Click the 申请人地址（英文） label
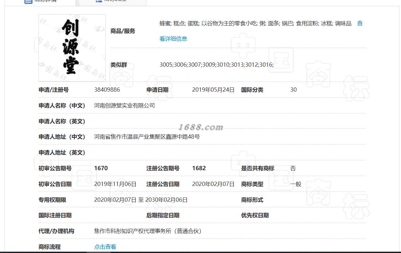The image size is (401, 253). pyautogui.click(x=62, y=152)
